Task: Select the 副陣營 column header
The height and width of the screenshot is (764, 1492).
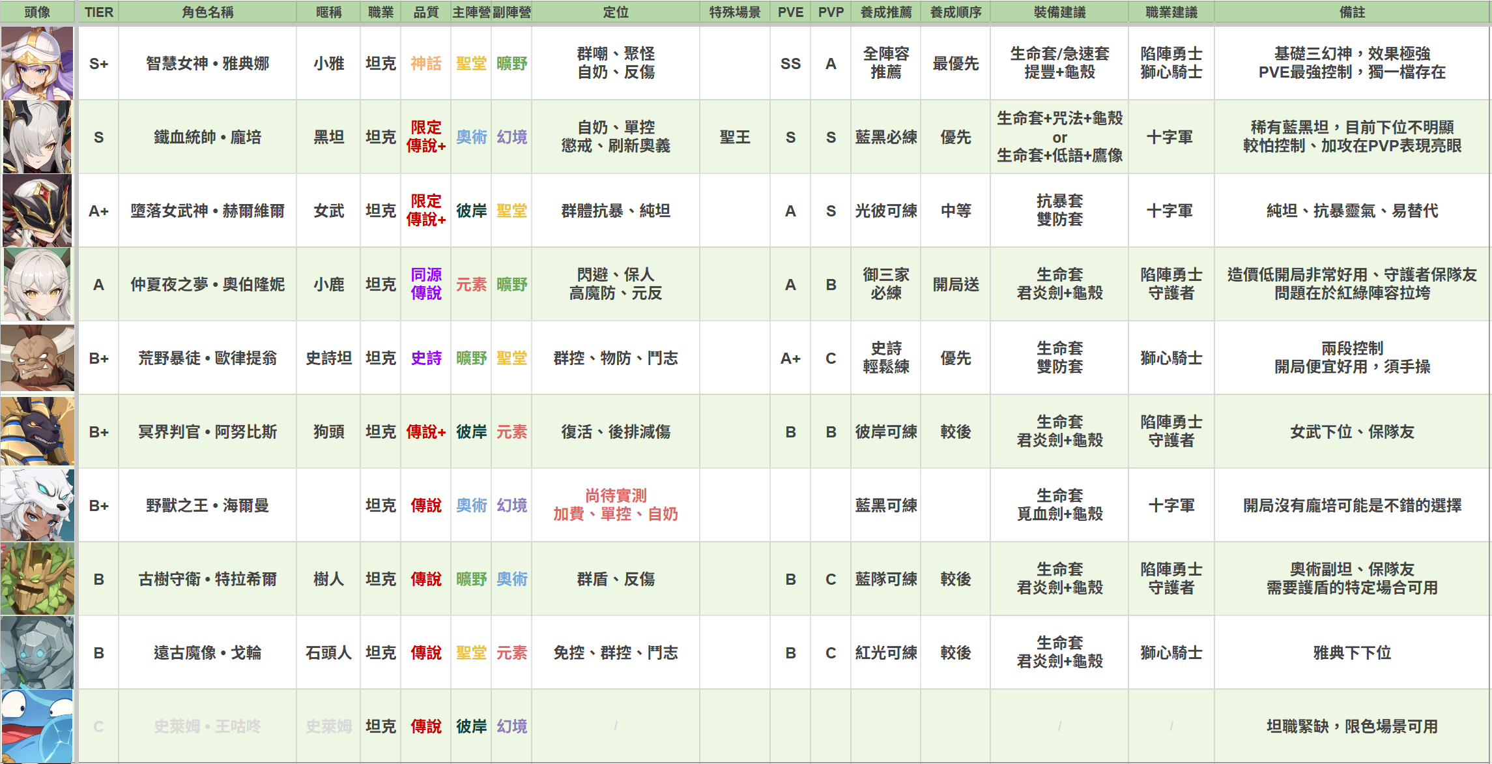Action: click(x=511, y=12)
